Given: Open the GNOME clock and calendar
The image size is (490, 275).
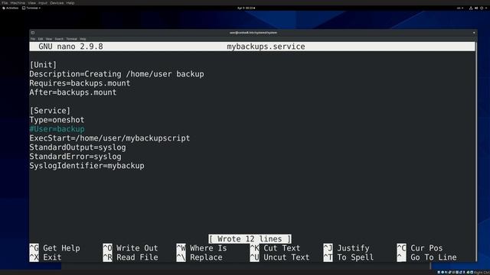Looking at the screenshot, I should 246,8.
